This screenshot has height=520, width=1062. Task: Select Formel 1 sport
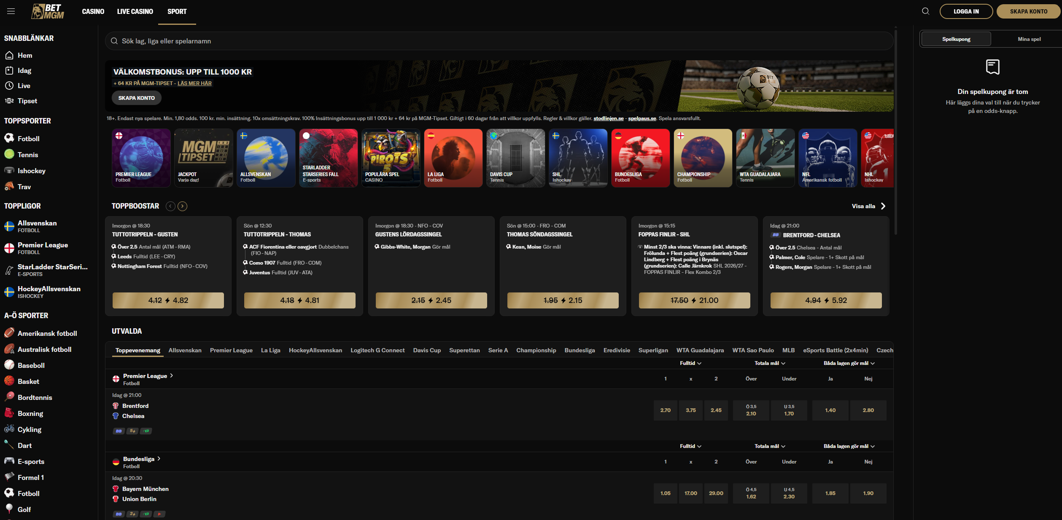click(30, 477)
